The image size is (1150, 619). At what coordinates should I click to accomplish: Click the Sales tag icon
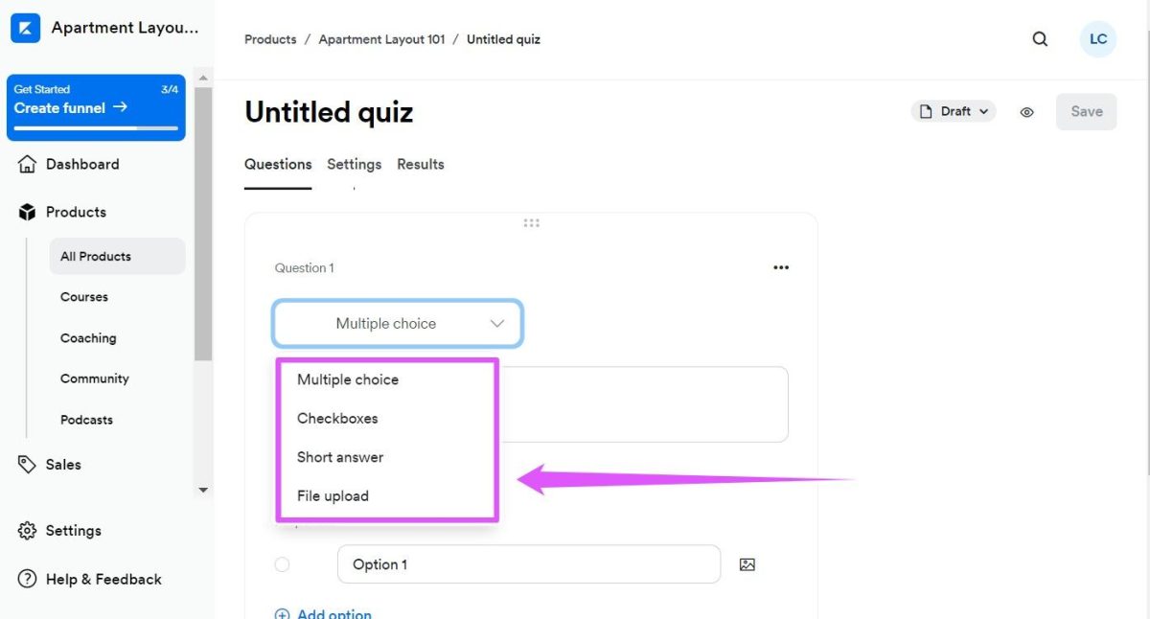point(27,464)
